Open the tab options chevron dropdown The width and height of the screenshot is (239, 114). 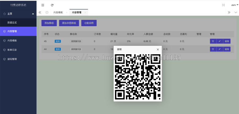(x=236, y=12)
